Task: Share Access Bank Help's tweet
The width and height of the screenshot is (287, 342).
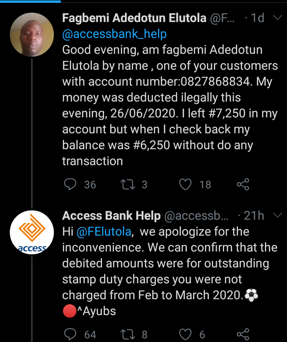Action: pos(243,335)
